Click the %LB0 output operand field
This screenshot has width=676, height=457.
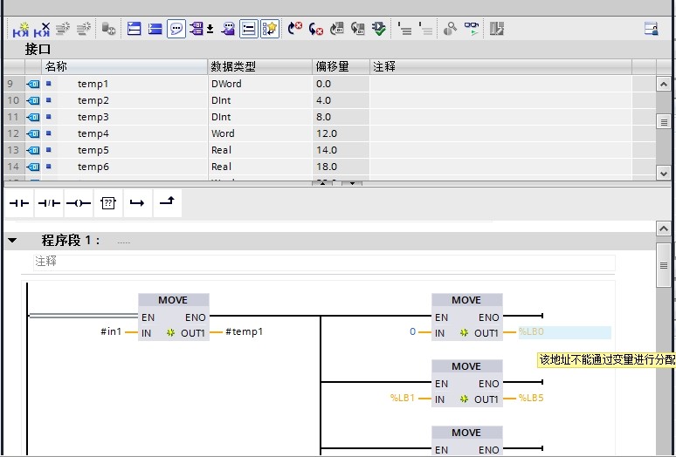pyautogui.click(x=564, y=332)
